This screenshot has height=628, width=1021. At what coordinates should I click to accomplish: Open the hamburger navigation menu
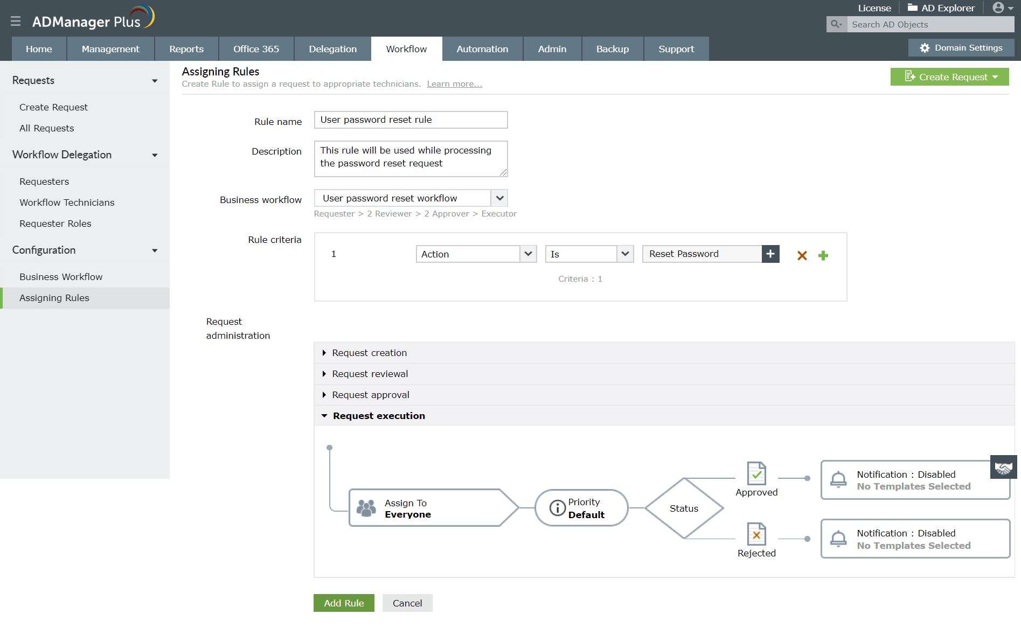[x=16, y=21]
